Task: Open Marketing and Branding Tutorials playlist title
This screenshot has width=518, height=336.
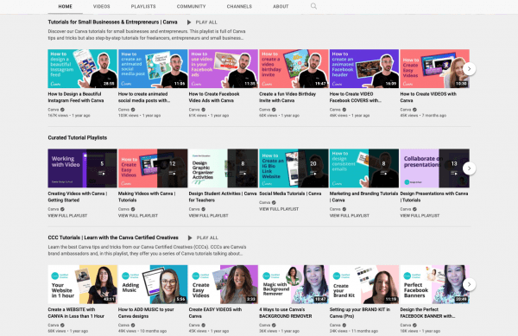Action: 363,197
